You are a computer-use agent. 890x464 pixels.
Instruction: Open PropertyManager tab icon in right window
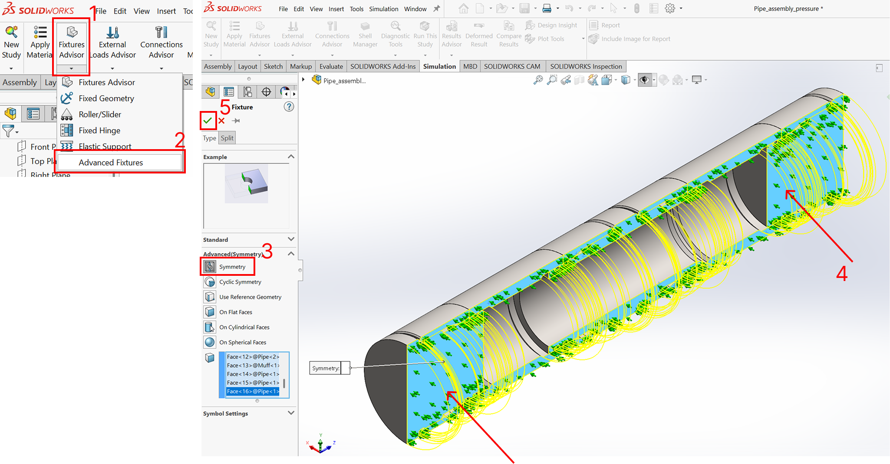[229, 91]
